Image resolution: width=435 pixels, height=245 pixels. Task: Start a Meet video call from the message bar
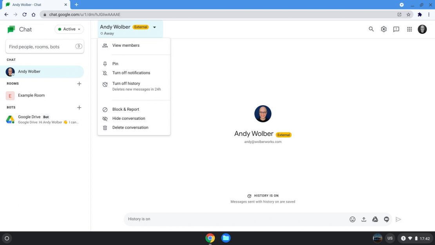[x=386, y=219]
